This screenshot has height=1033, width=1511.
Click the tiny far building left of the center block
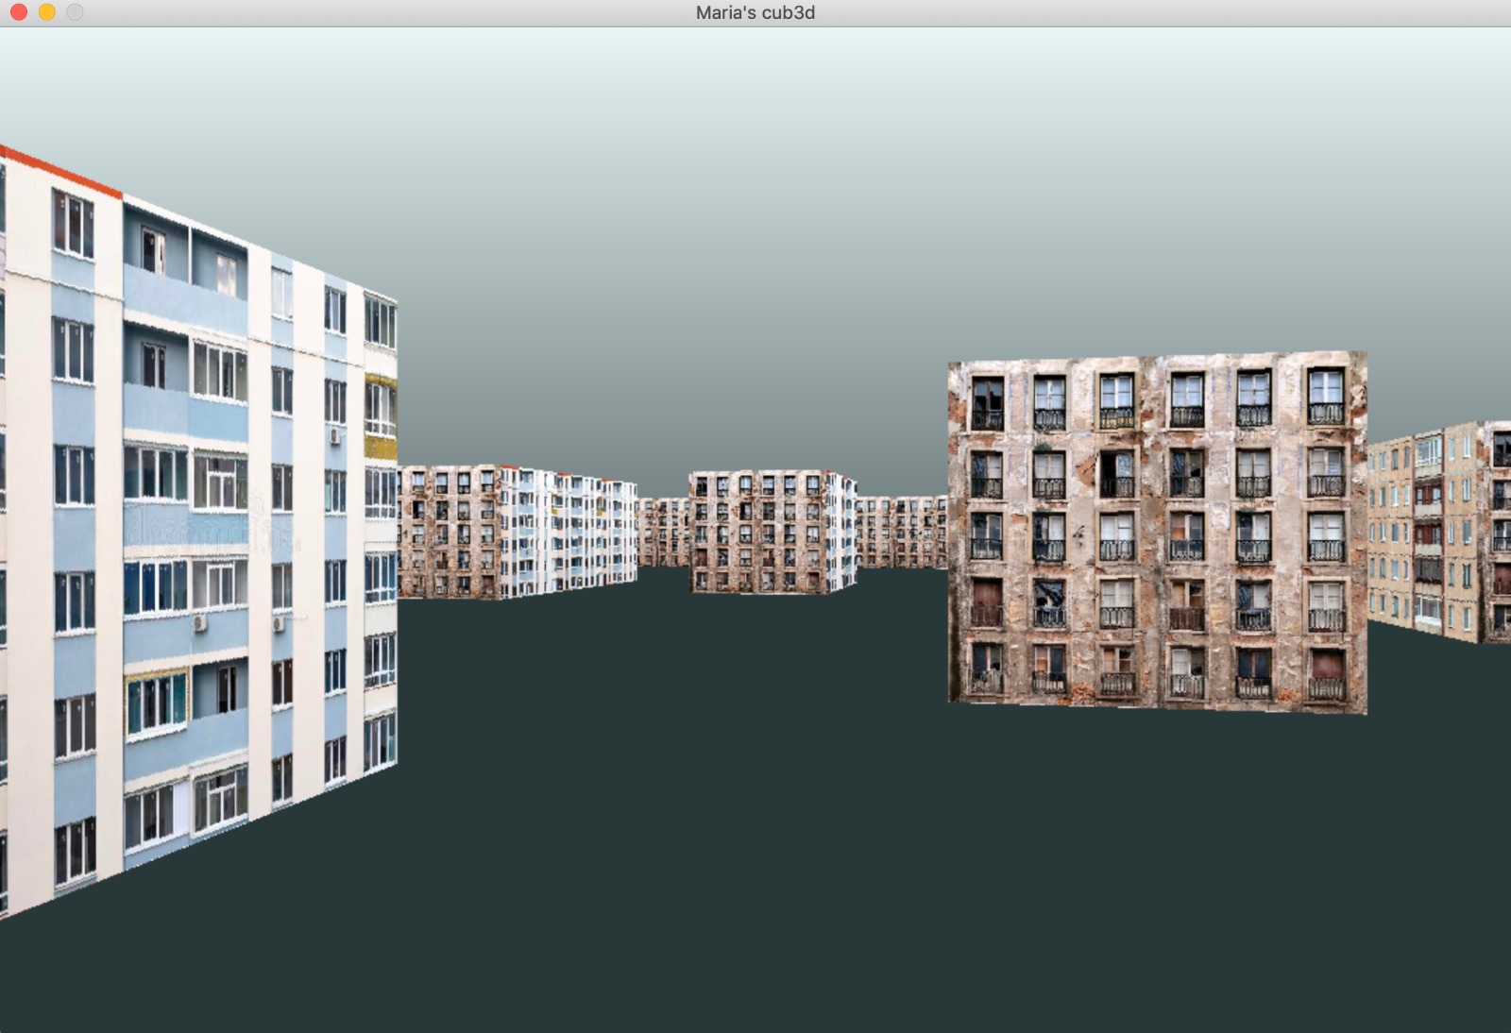pyautogui.click(x=663, y=532)
